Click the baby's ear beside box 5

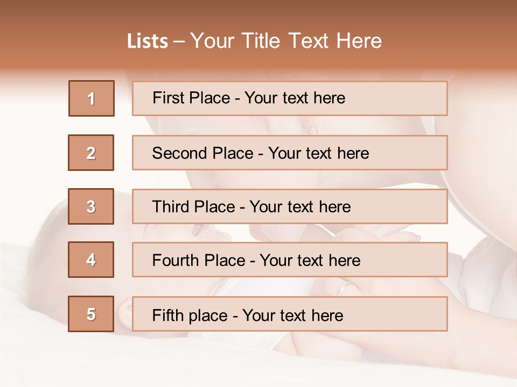(125, 312)
